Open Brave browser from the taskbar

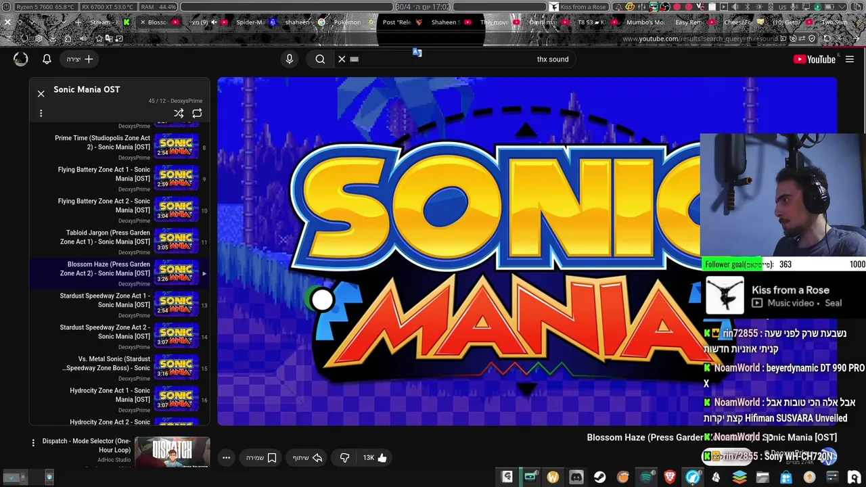tap(670, 477)
